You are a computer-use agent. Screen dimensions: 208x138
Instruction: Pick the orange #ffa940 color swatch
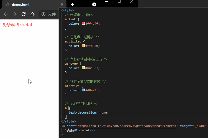click(83, 46)
